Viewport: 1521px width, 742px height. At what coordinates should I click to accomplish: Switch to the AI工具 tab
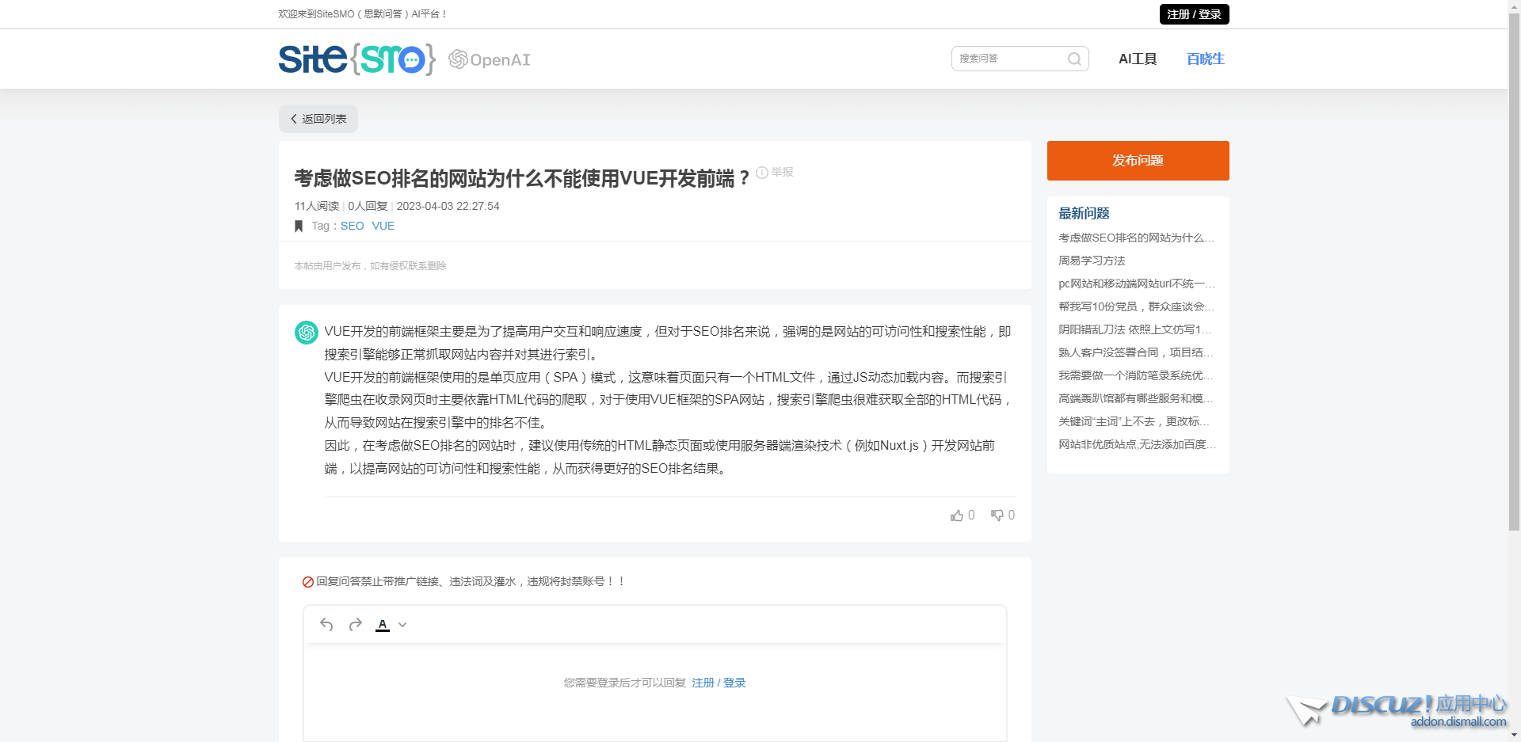[x=1137, y=59]
